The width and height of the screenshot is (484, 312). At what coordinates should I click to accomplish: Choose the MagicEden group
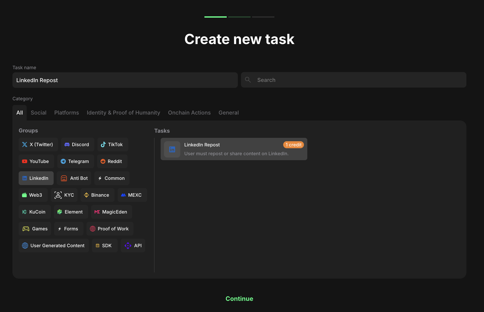tap(111, 212)
